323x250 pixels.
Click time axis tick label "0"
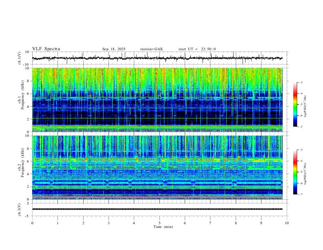pos(32,223)
